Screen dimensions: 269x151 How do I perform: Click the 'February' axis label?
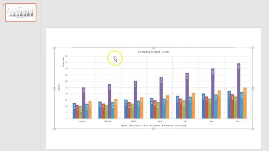[108, 121]
